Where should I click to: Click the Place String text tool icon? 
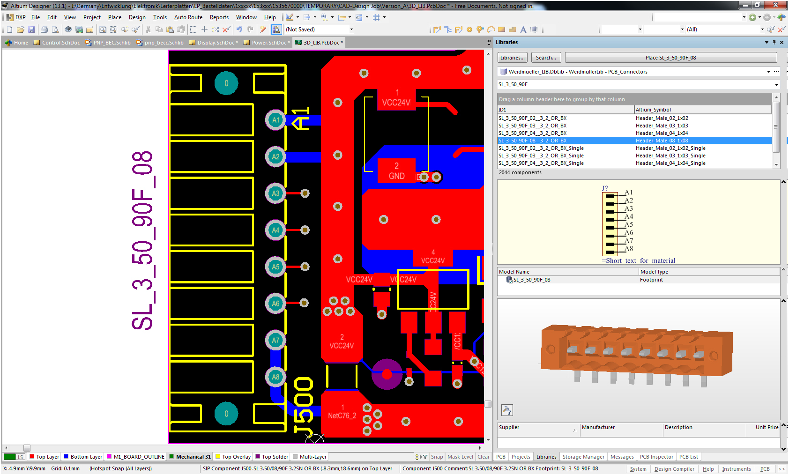point(523,30)
